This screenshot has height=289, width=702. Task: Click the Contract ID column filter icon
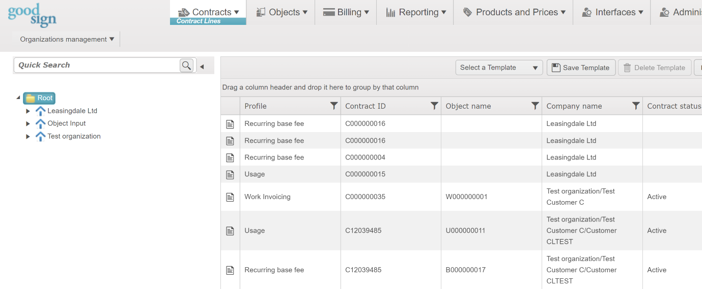coord(434,106)
